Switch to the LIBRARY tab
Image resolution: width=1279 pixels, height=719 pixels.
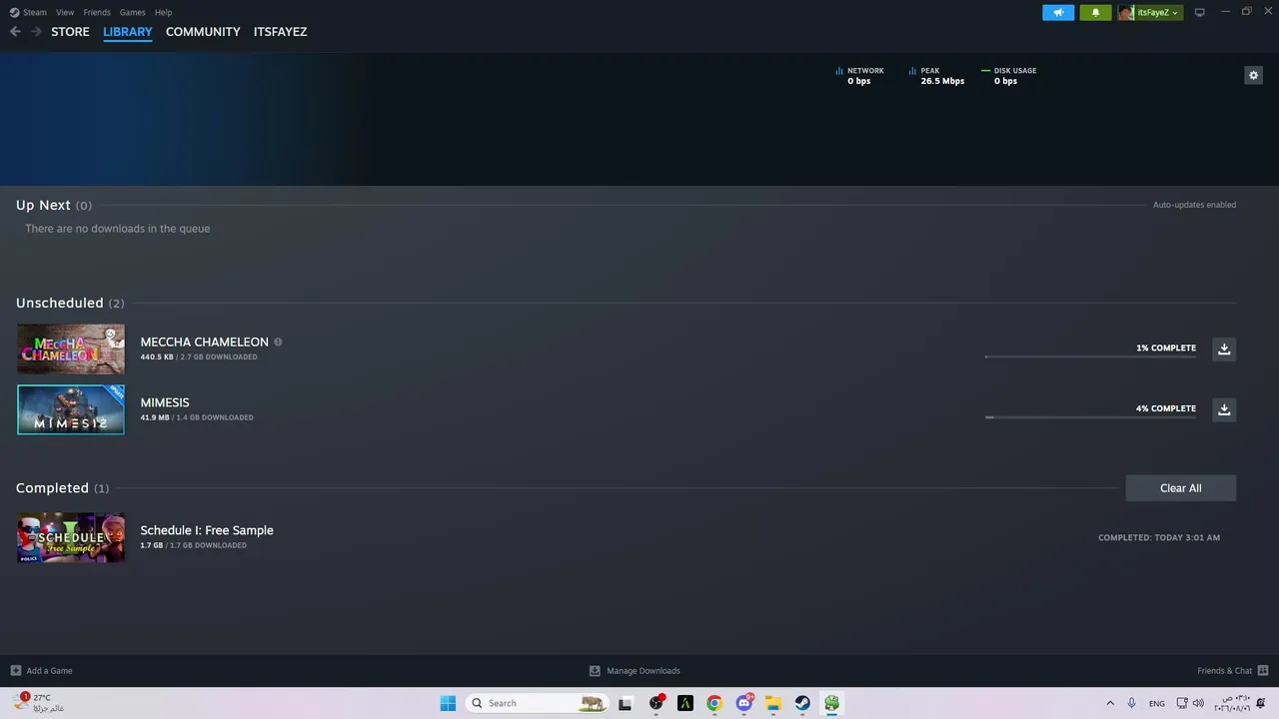(128, 32)
